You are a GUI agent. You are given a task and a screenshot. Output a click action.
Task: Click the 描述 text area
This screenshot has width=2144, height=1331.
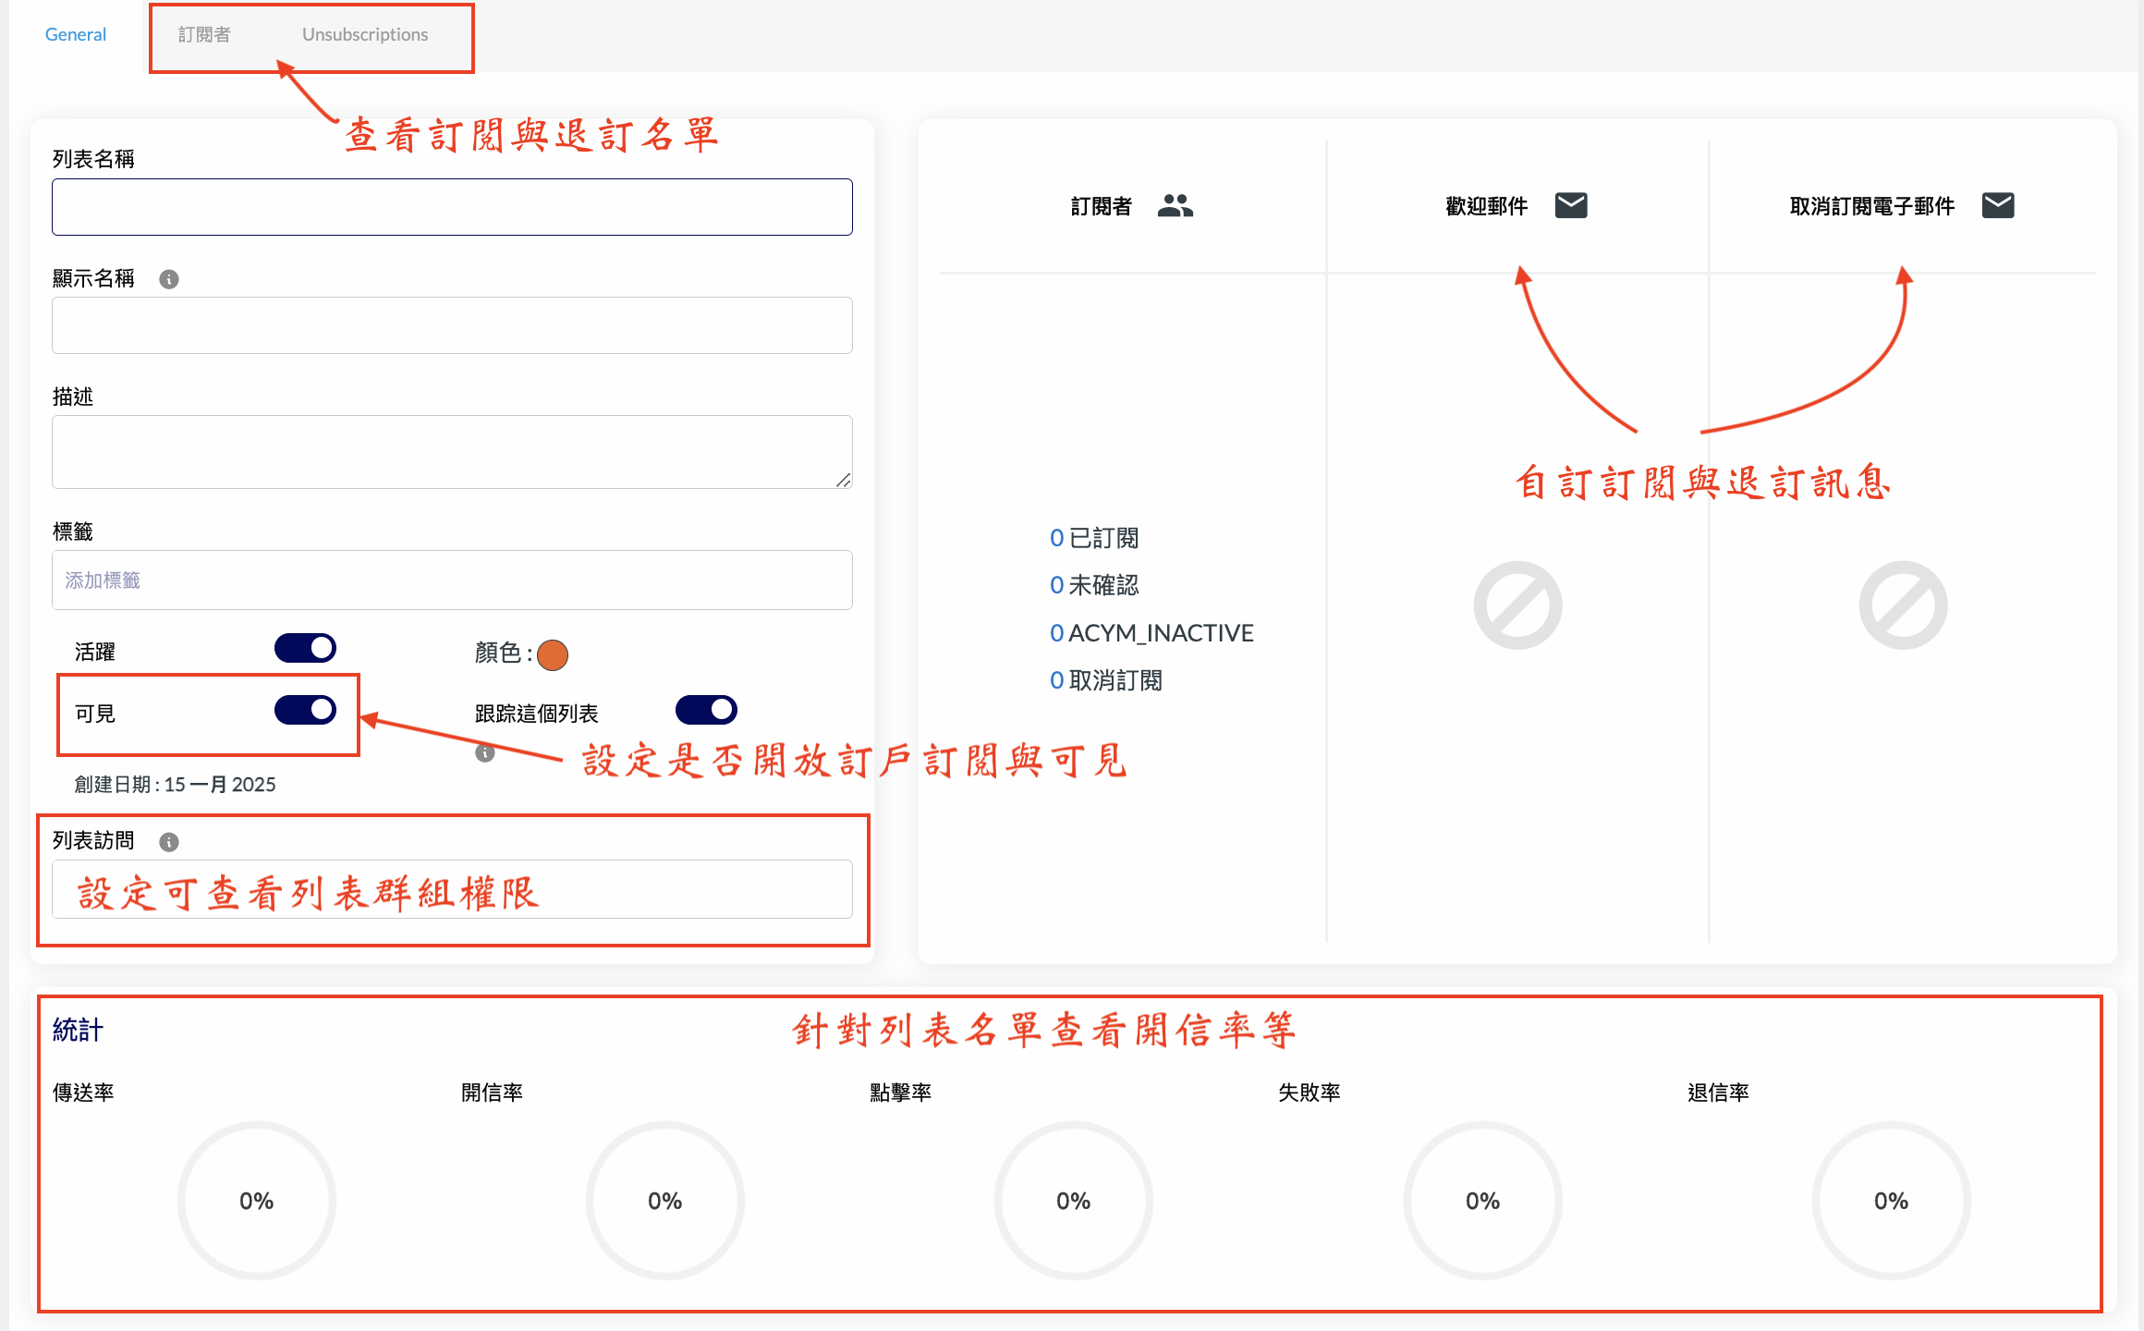point(452,452)
